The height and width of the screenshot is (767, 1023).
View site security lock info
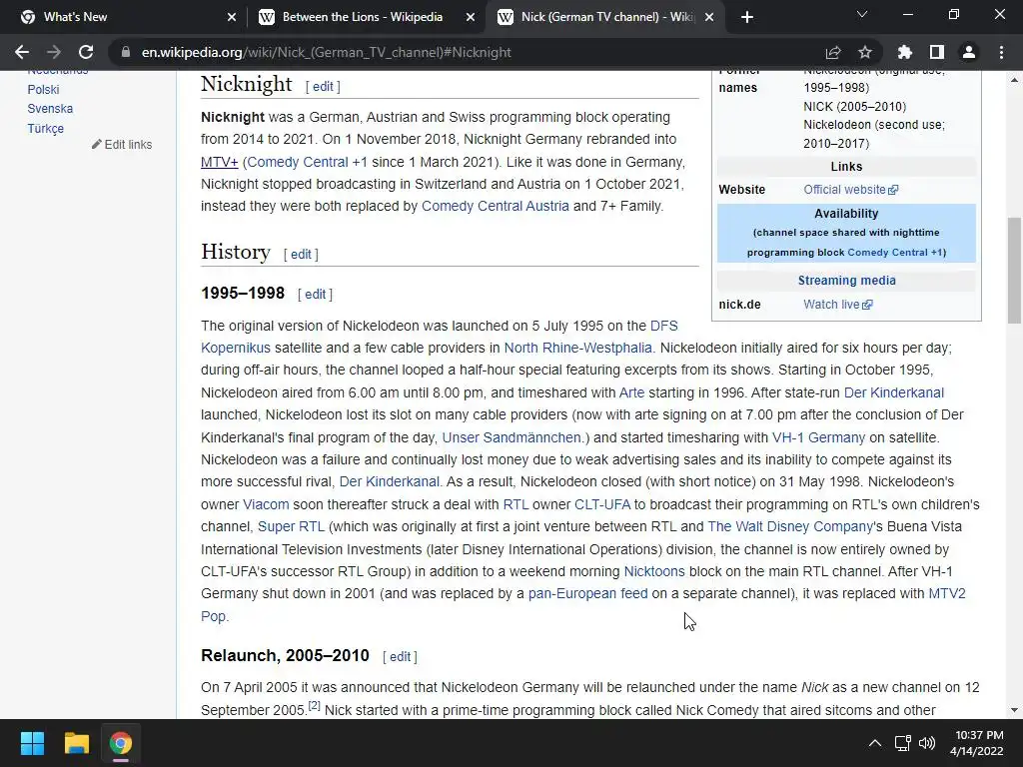pyautogui.click(x=126, y=52)
